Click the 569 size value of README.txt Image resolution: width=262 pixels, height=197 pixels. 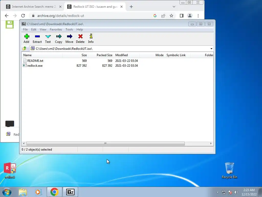84,61
